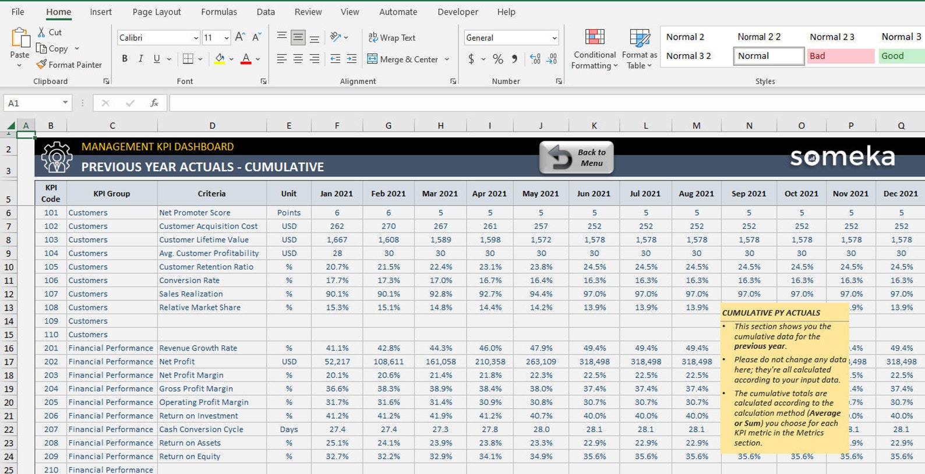Toggle Middle Align
925x474 pixels.
(298, 37)
